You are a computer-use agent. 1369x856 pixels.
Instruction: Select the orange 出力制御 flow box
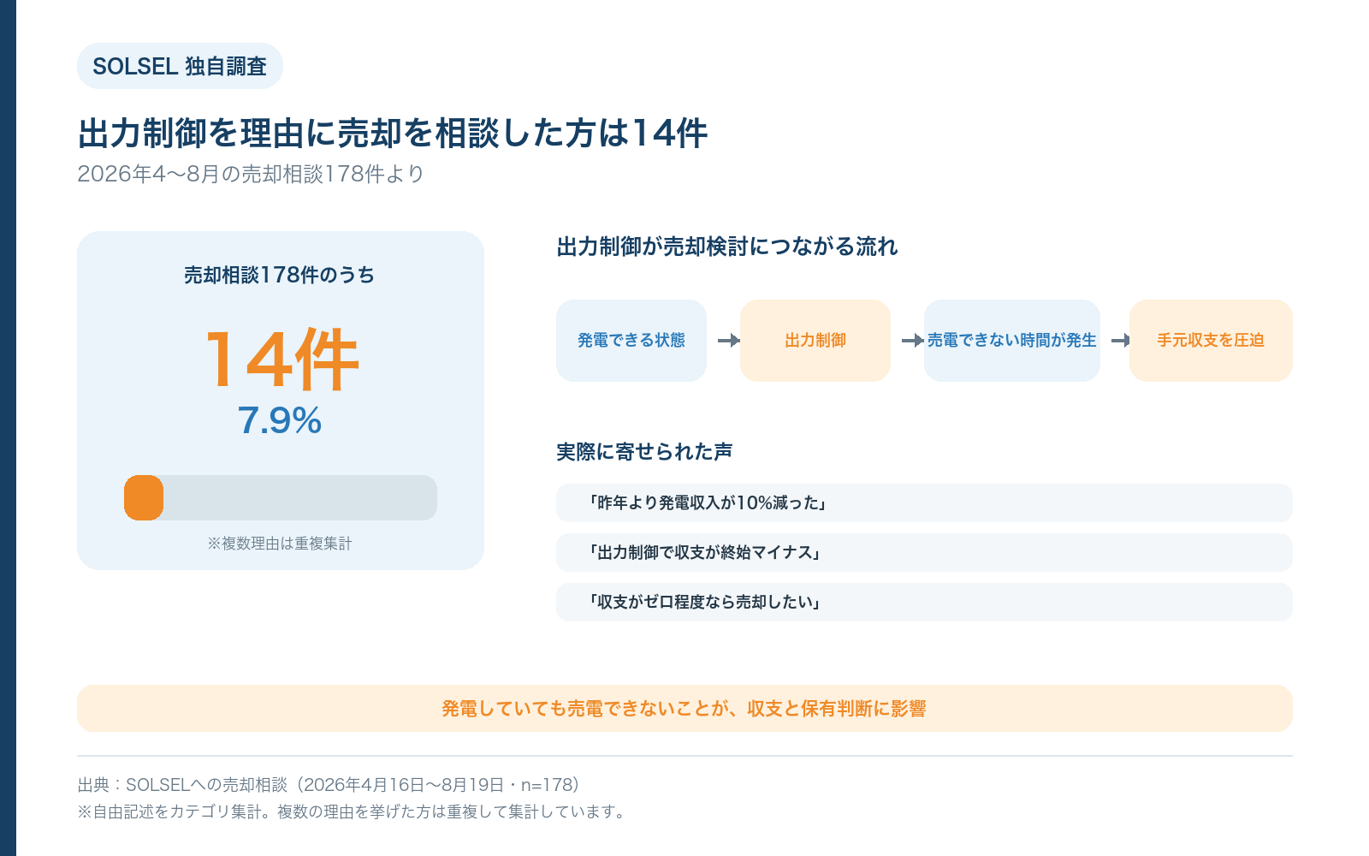click(815, 341)
